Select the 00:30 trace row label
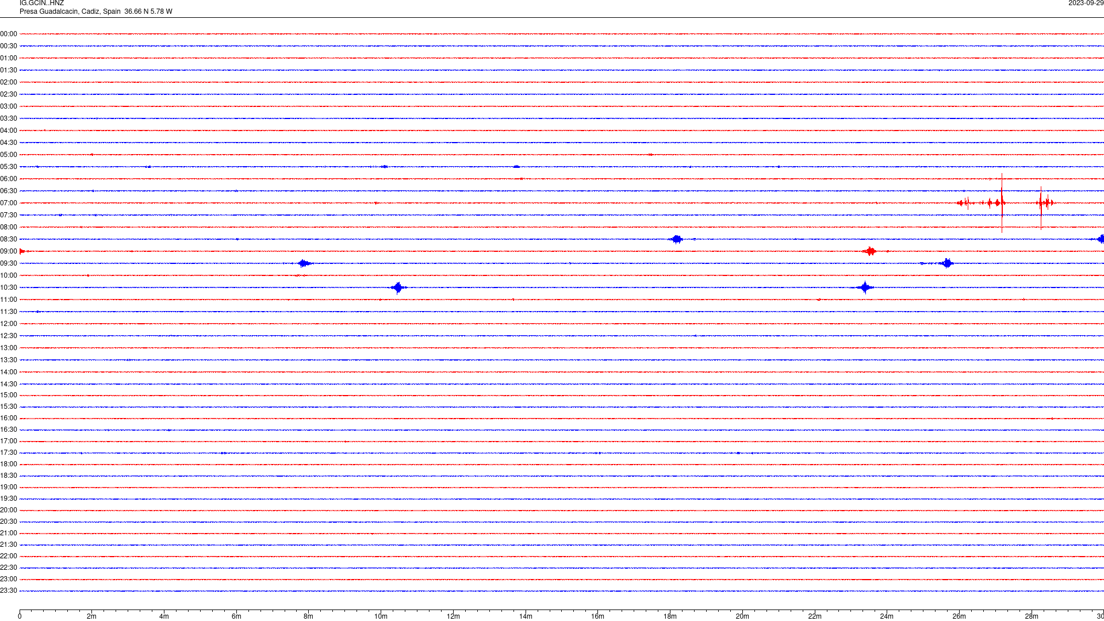Viewport: 1104px width, 621px height. pyautogui.click(x=9, y=46)
